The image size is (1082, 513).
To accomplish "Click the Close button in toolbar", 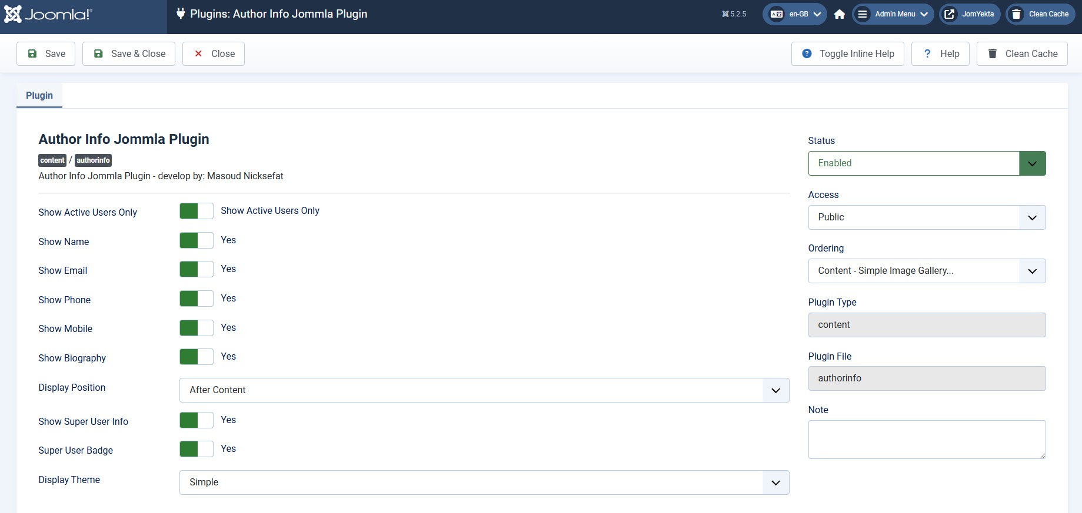I will click(x=214, y=54).
